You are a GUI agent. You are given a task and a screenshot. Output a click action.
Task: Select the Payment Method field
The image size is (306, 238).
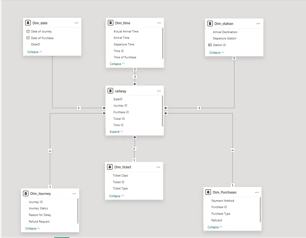click(x=223, y=201)
